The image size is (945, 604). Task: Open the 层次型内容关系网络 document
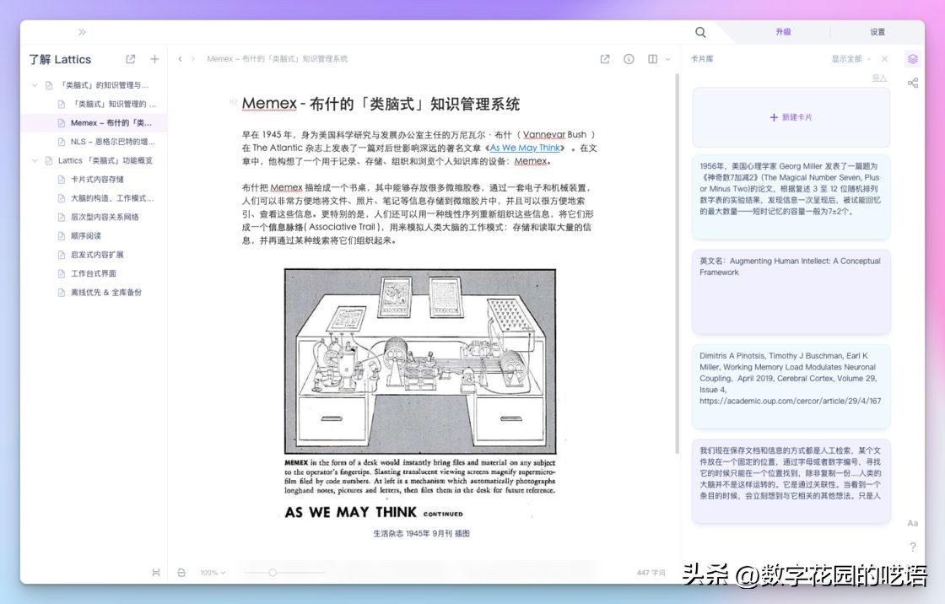coord(105,217)
